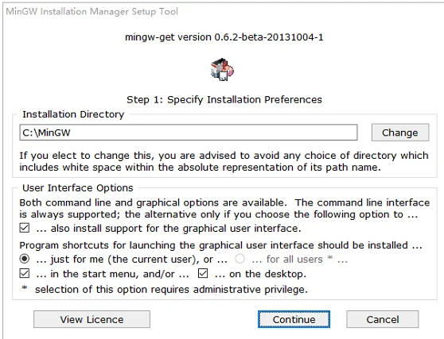Image resolution: width=444 pixels, height=339 pixels.
Task: Click the 'Step 1: Specify Installation Preferences' heading
Action: click(x=224, y=99)
